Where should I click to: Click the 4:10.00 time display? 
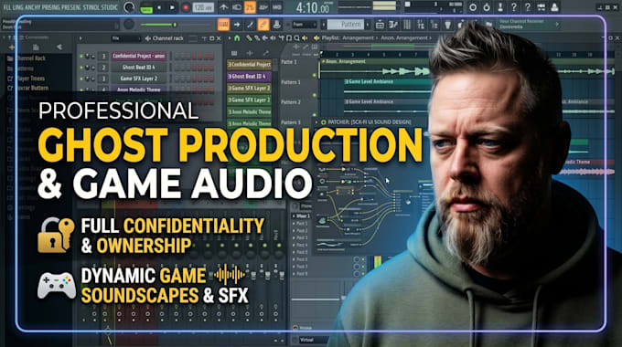[312, 7]
